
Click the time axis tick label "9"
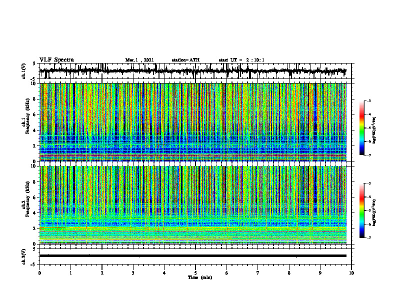(320, 273)
